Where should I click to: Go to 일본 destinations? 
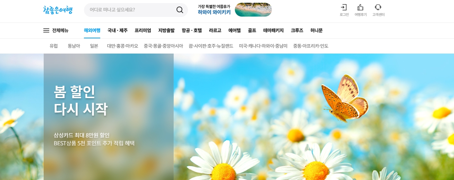point(94,46)
